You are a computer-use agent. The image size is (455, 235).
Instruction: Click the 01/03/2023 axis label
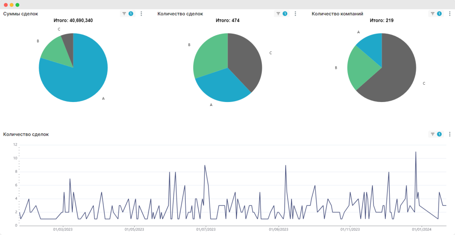pyautogui.click(x=63, y=229)
